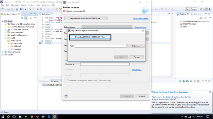Image resolution: width=213 pixels, height=119 pixels.
Task: Open the Subscription combo box
Action: (x=107, y=27)
